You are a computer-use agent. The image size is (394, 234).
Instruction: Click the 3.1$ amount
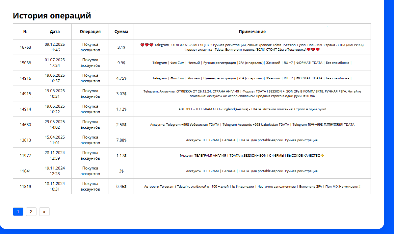pos(121,47)
